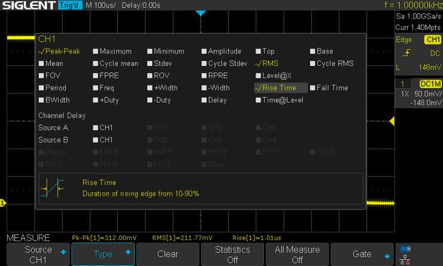Select the DC1M channel coupling tab
This screenshot has width=443, height=266.
(x=430, y=83)
